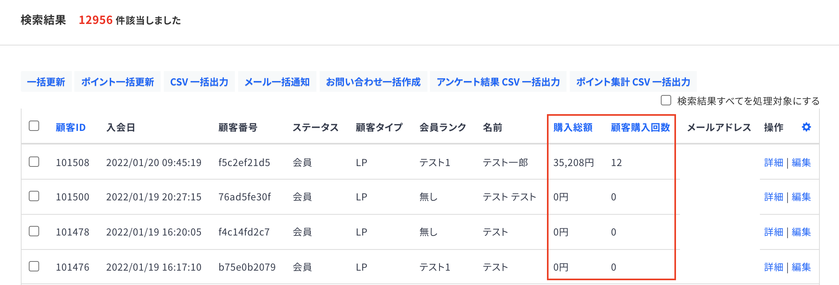Open 詳細 link for customer 101508
The width and height of the screenshot is (839, 285).
click(x=773, y=163)
